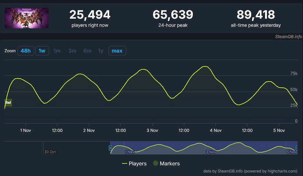Choose the 1m zoom option

coord(57,51)
